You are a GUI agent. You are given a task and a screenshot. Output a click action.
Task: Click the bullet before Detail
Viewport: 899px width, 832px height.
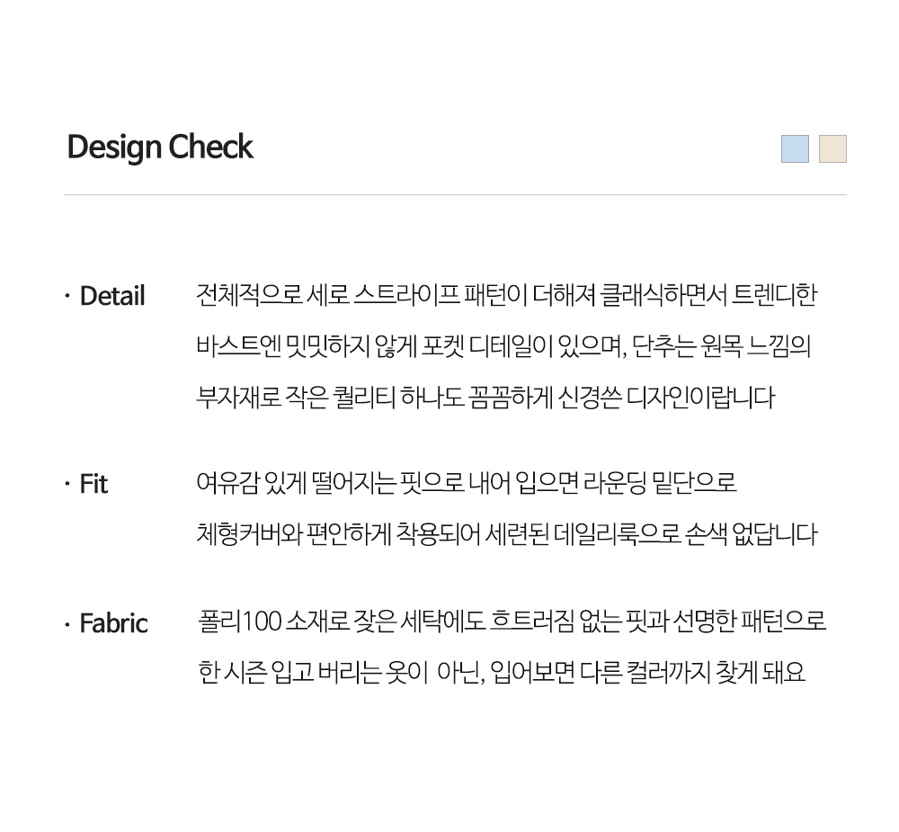[67, 296]
